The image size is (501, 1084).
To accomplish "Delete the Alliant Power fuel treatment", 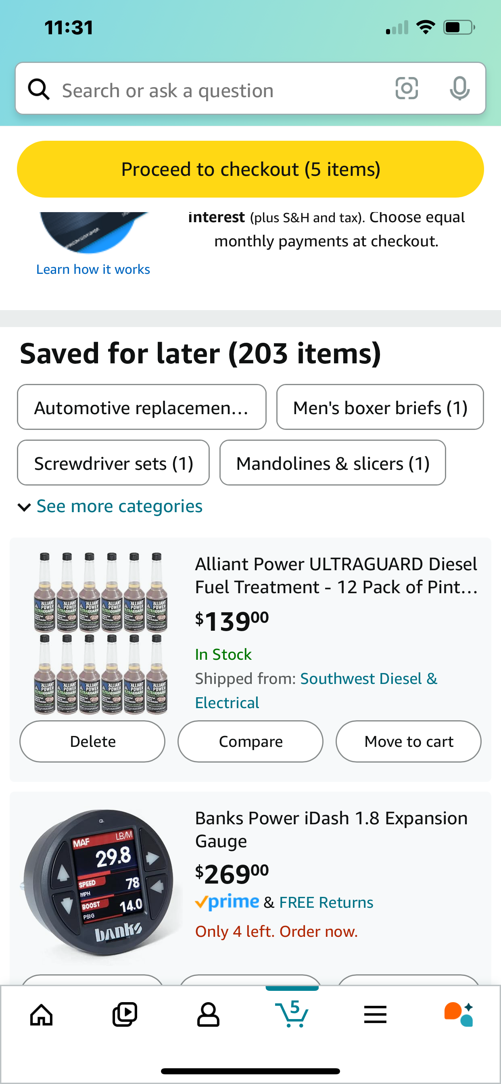I will (x=92, y=742).
